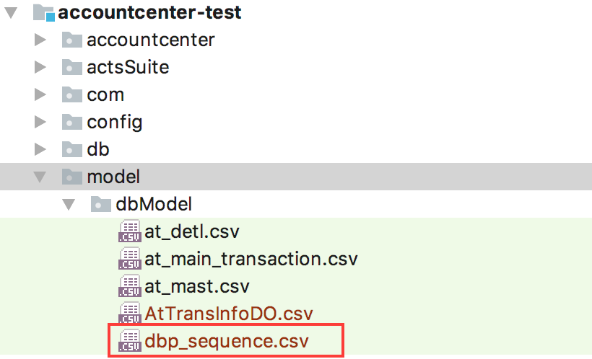Click the dbModel folder icon

click(101, 204)
